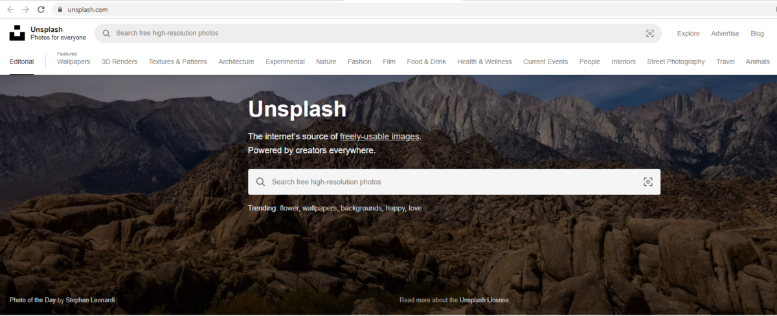The height and width of the screenshot is (316, 777).
Task: Open the Wallpapers category
Action: pyautogui.click(x=74, y=62)
